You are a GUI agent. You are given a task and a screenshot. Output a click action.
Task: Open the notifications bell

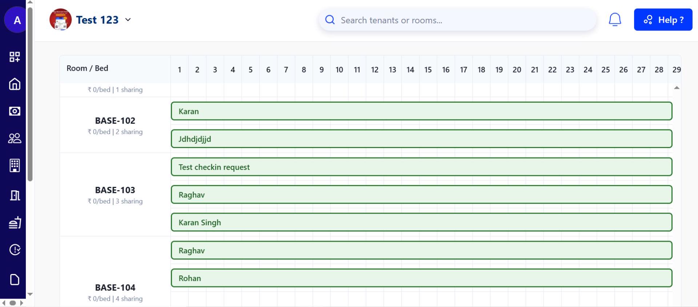tap(615, 20)
